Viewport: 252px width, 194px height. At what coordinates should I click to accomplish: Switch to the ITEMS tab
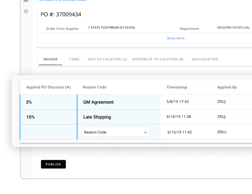(74, 59)
